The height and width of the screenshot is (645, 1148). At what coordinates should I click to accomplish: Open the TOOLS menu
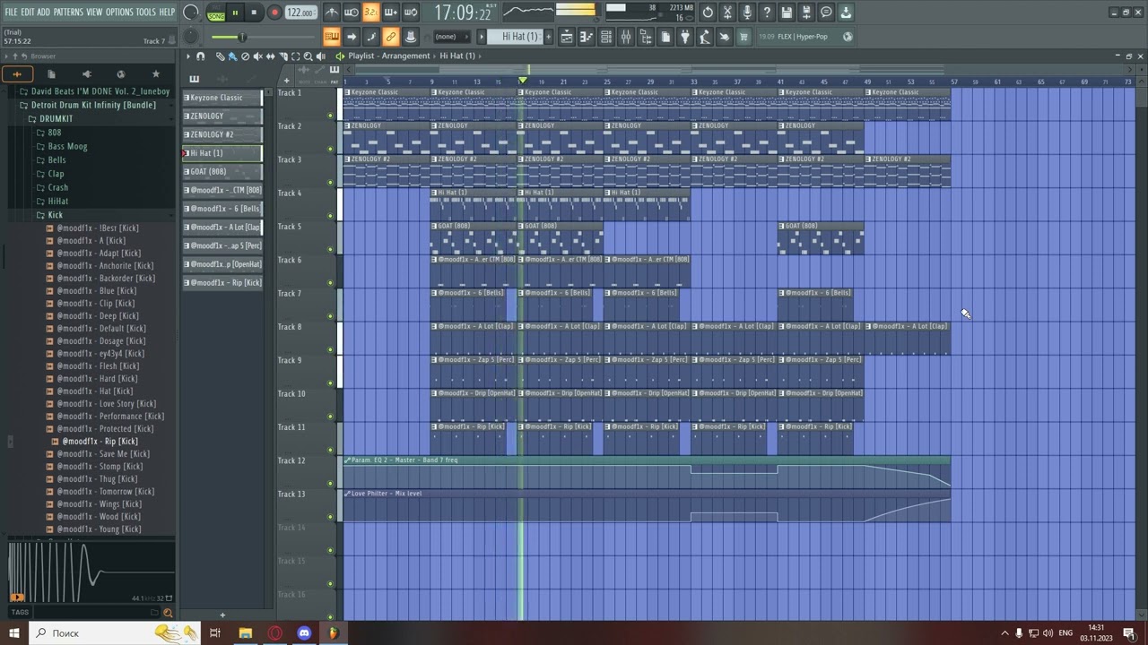pos(145,13)
